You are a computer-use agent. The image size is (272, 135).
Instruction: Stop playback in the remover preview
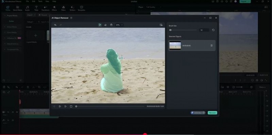coord(71,106)
